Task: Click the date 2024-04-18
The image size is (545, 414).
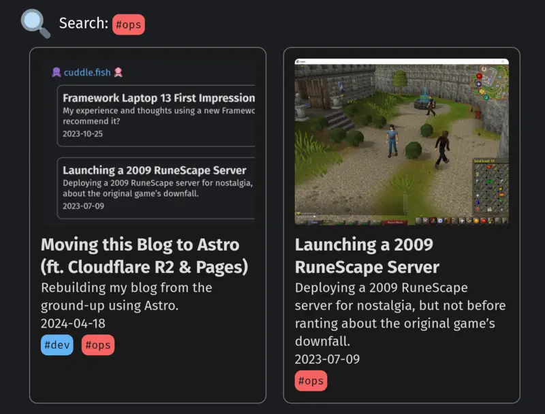Action: pos(73,323)
